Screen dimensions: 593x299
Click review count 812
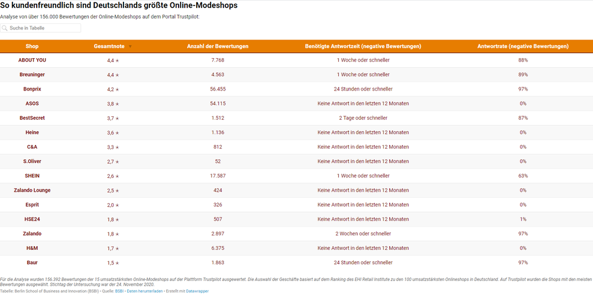click(x=218, y=147)
